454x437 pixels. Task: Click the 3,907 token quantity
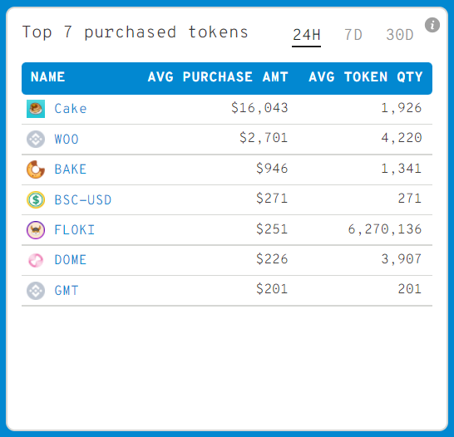coord(402,259)
